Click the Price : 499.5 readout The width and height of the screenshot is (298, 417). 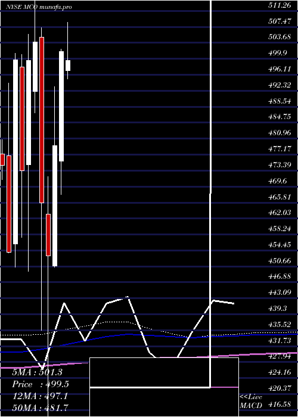coord(41,384)
